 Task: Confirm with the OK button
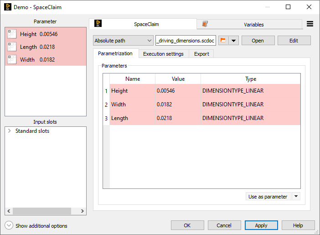(187, 225)
